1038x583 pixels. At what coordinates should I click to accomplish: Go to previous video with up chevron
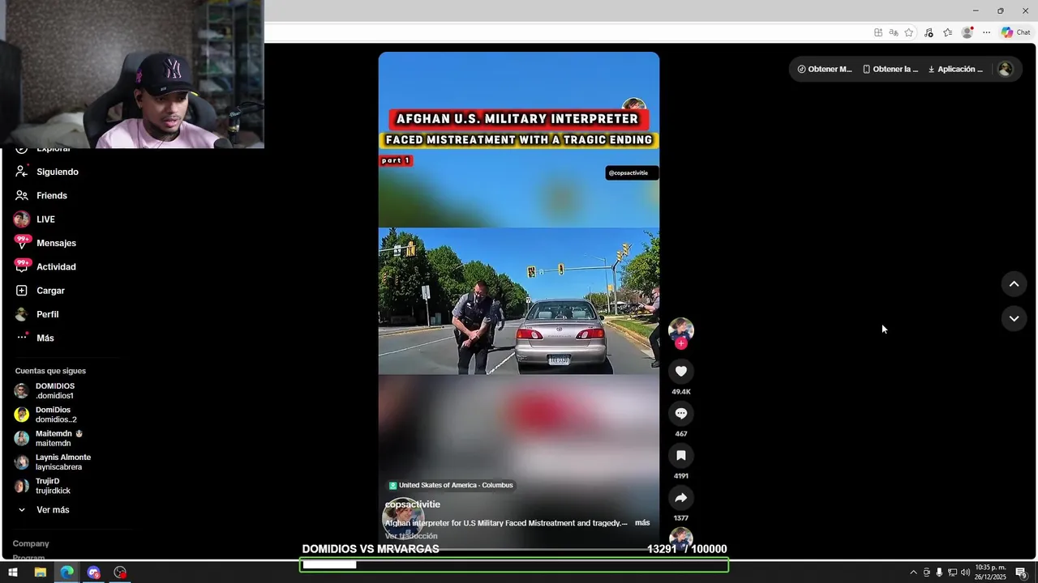point(1014,284)
